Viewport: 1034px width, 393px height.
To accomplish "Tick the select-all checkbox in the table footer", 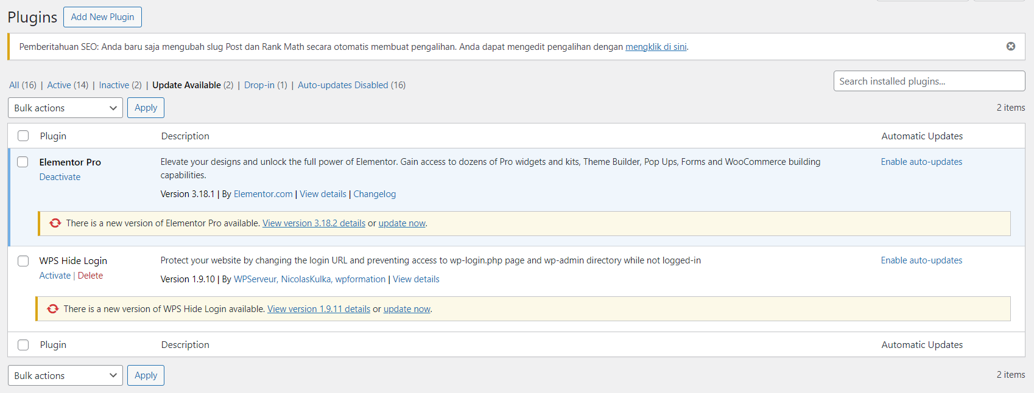I will (23, 345).
